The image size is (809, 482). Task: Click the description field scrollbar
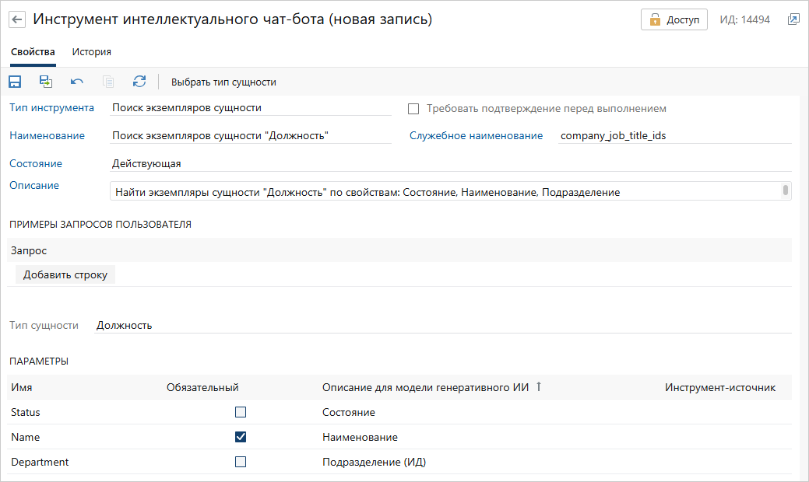pyautogui.click(x=786, y=190)
